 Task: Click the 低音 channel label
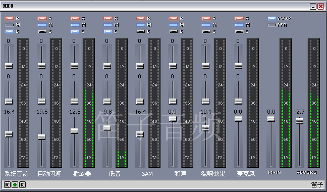pyautogui.click(x=115, y=174)
